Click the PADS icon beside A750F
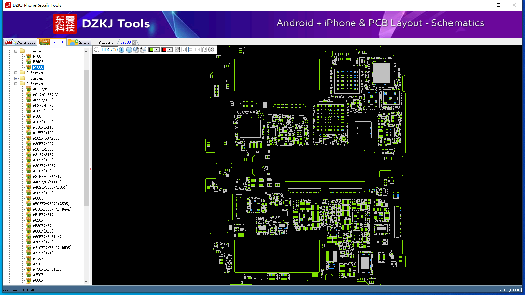This screenshot has width=525, height=295. click(29, 275)
